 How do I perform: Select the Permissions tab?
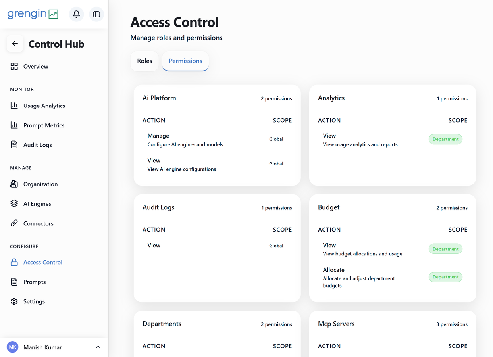pyautogui.click(x=185, y=61)
